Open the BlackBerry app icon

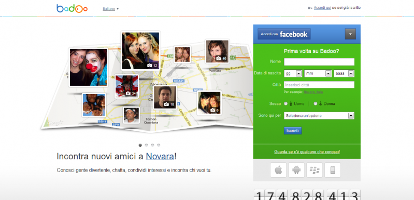[x=314, y=170]
